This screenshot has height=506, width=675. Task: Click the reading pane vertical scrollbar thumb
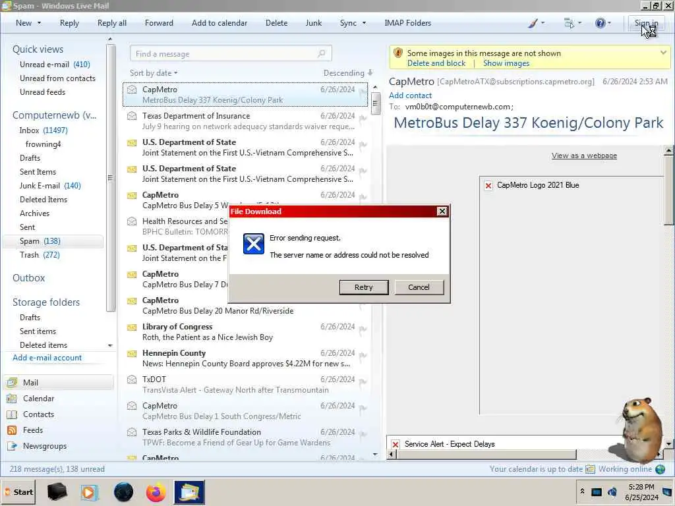tap(668, 190)
